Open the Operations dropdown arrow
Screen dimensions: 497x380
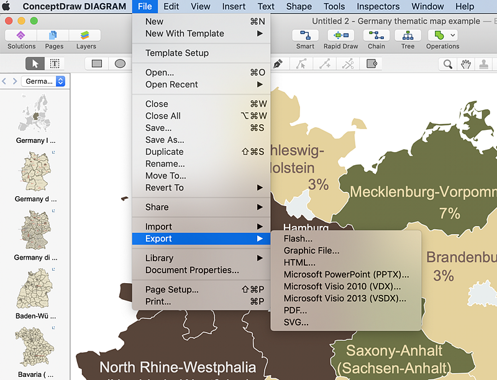point(453,35)
